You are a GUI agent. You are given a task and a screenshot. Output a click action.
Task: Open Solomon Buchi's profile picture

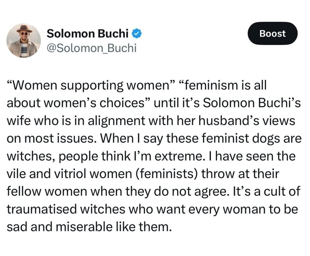point(24,41)
